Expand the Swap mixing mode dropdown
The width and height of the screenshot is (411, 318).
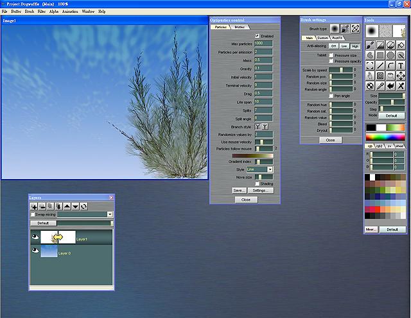point(110,214)
